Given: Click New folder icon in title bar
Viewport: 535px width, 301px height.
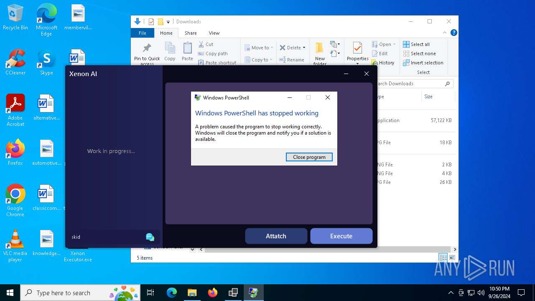Looking at the screenshot, I should tap(160, 22).
